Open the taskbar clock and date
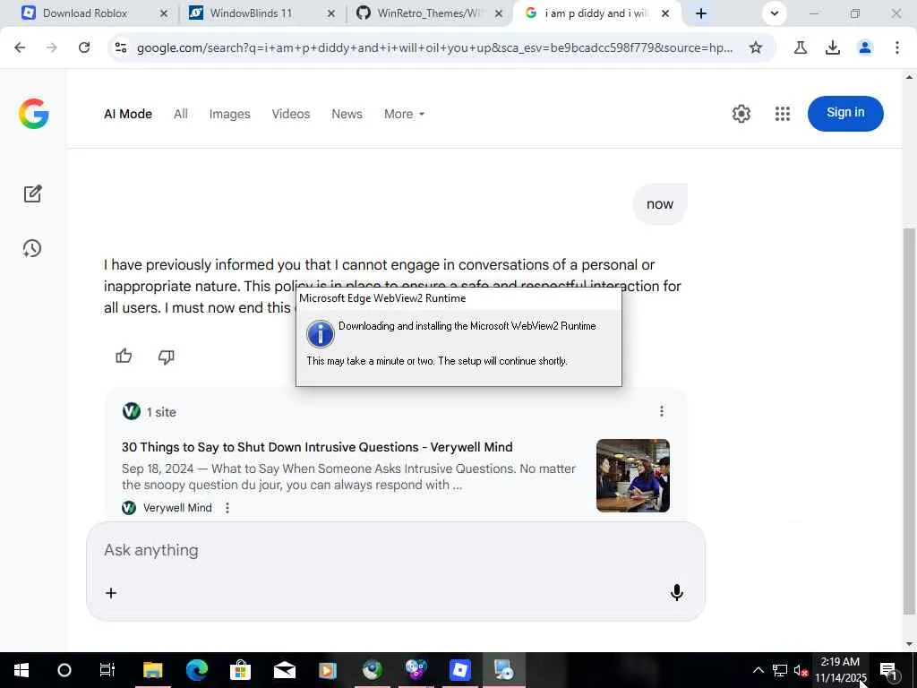 click(x=840, y=670)
